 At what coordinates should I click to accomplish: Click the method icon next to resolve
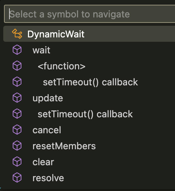coord(17,178)
